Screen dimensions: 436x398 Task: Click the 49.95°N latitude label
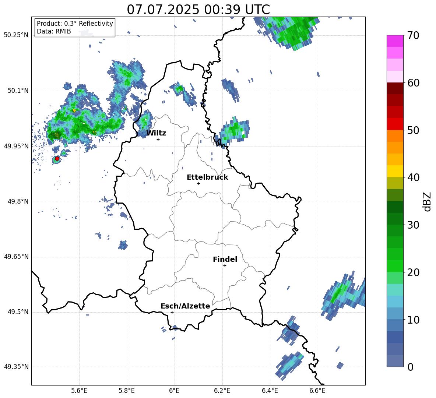[16, 146]
